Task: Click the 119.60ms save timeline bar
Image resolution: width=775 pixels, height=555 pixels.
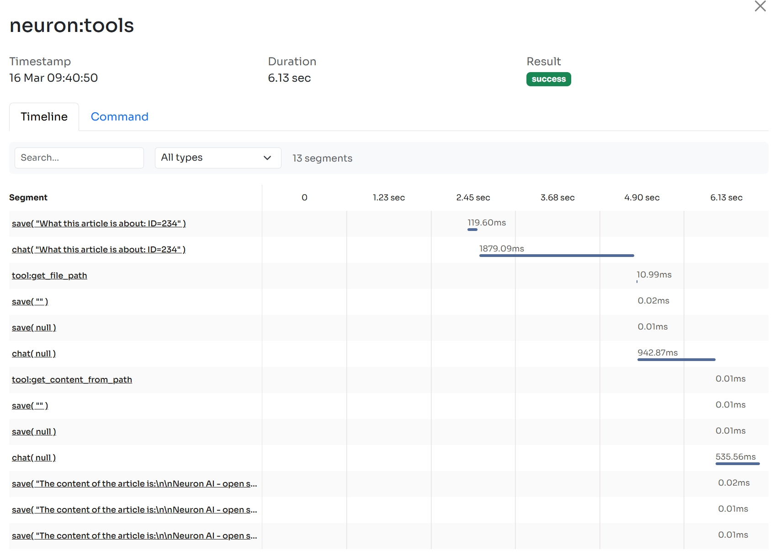Action: 472,230
